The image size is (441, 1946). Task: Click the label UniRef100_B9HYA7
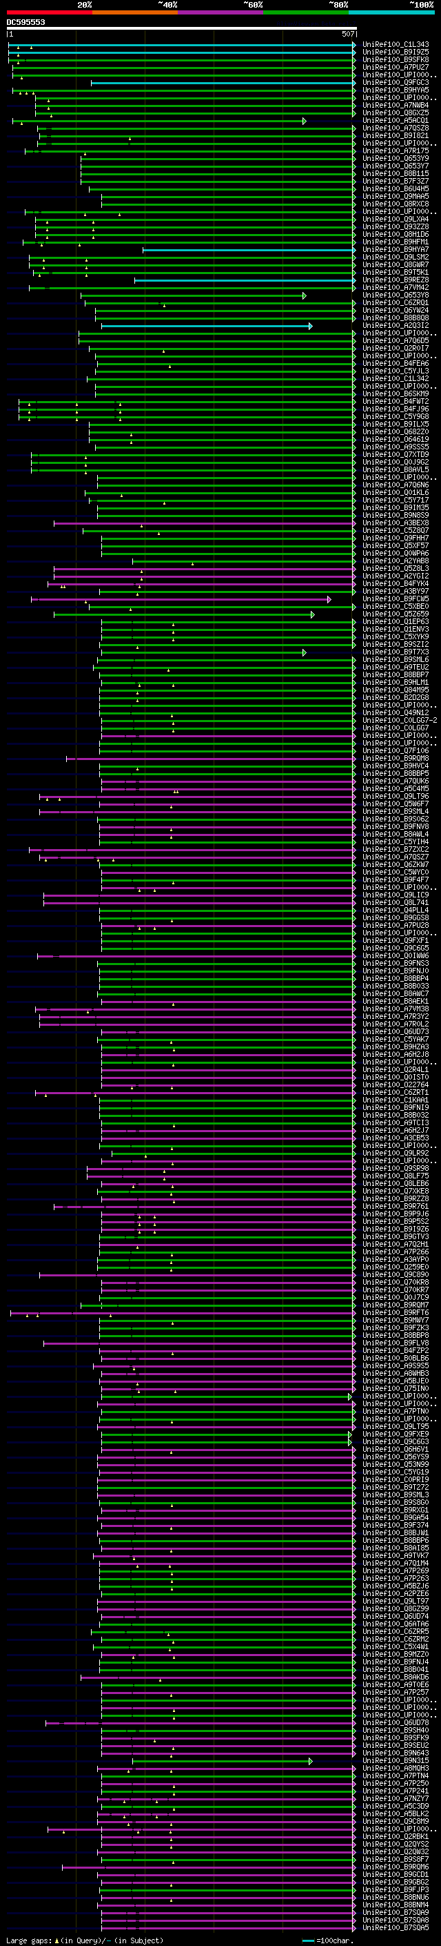[396, 249]
